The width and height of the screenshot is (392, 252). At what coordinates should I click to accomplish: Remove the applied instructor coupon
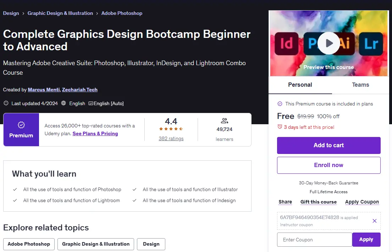pyautogui.click(x=375, y=221)
